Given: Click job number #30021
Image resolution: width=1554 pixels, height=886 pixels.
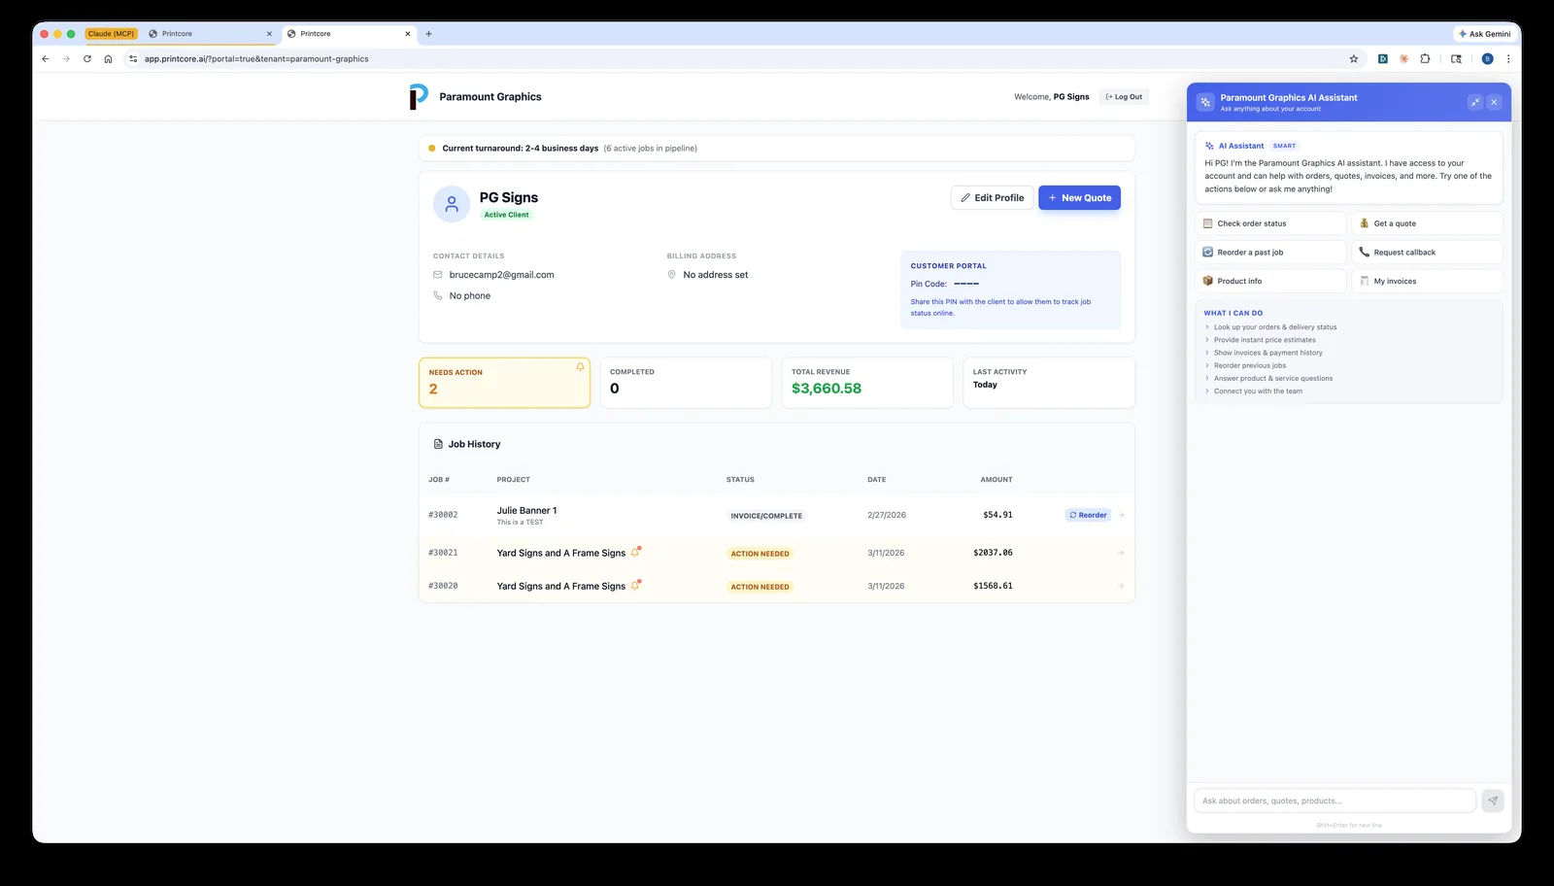Looking at the screenshot, I should coord(443,553).
